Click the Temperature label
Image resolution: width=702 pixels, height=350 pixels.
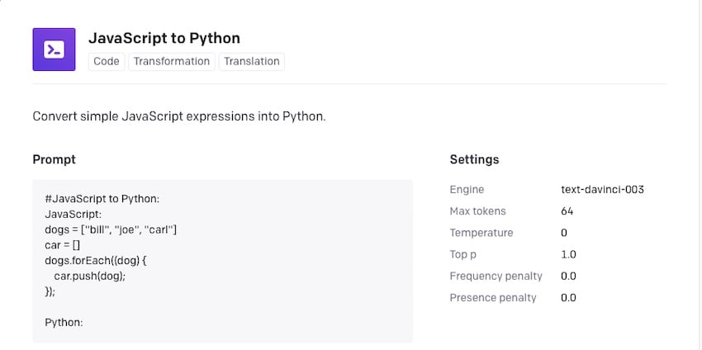[481, 233]
